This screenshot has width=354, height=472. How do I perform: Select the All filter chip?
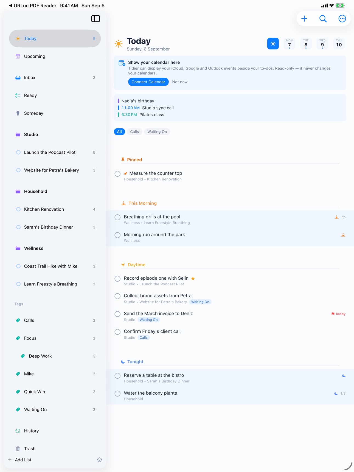click(x=119, y=132)
